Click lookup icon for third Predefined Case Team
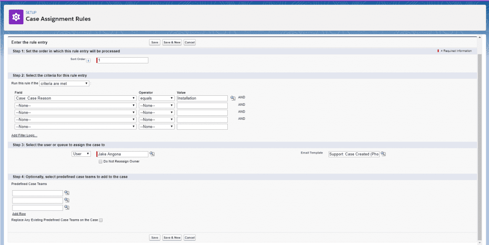Viewport: 489px width, 245px height. tap(67, 207)
